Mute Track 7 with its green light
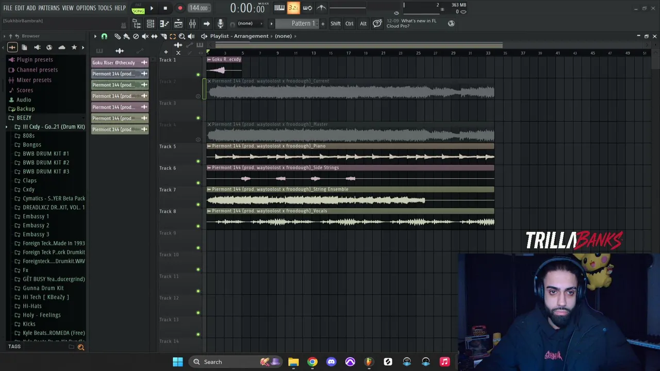This screenshot has width=660, height=371. [198, 205]
